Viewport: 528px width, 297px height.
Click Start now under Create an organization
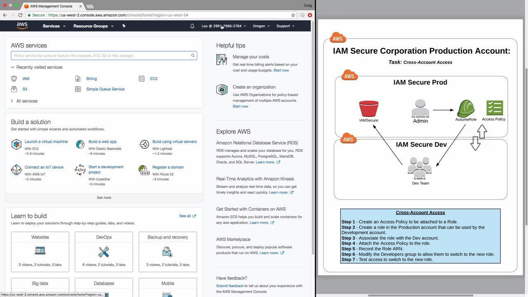tap(240, 106)
